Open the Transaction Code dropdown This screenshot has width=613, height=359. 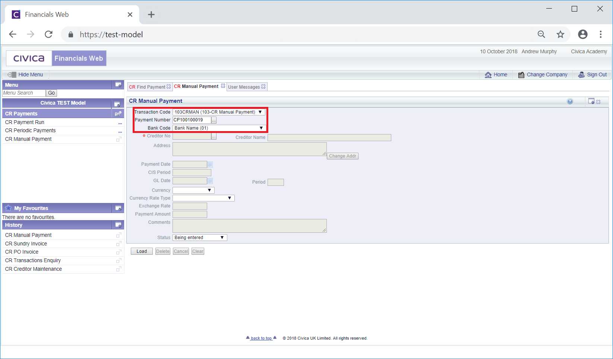[219, 112]
